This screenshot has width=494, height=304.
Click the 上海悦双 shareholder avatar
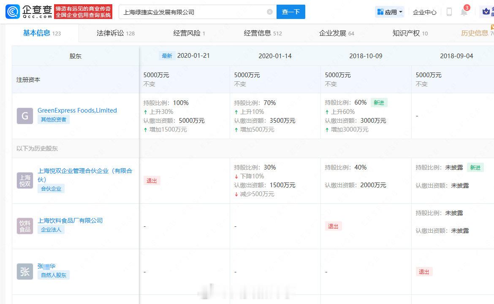pyautogui.click(x=25, y=180)
